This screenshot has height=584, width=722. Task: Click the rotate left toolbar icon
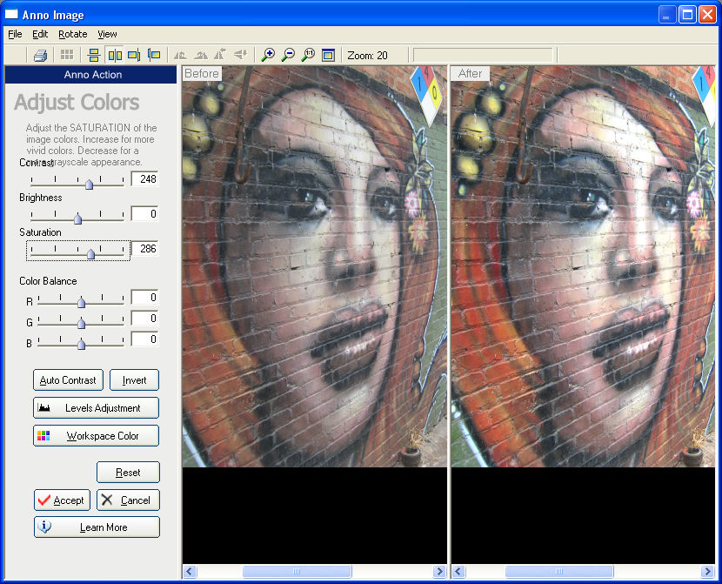pos(181,56)
